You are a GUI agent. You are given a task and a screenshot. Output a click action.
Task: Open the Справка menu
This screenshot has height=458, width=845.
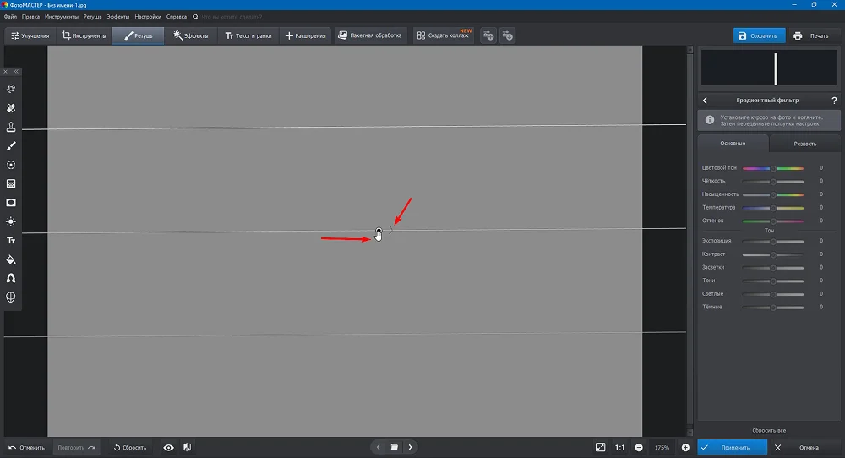tap(177, 17)
